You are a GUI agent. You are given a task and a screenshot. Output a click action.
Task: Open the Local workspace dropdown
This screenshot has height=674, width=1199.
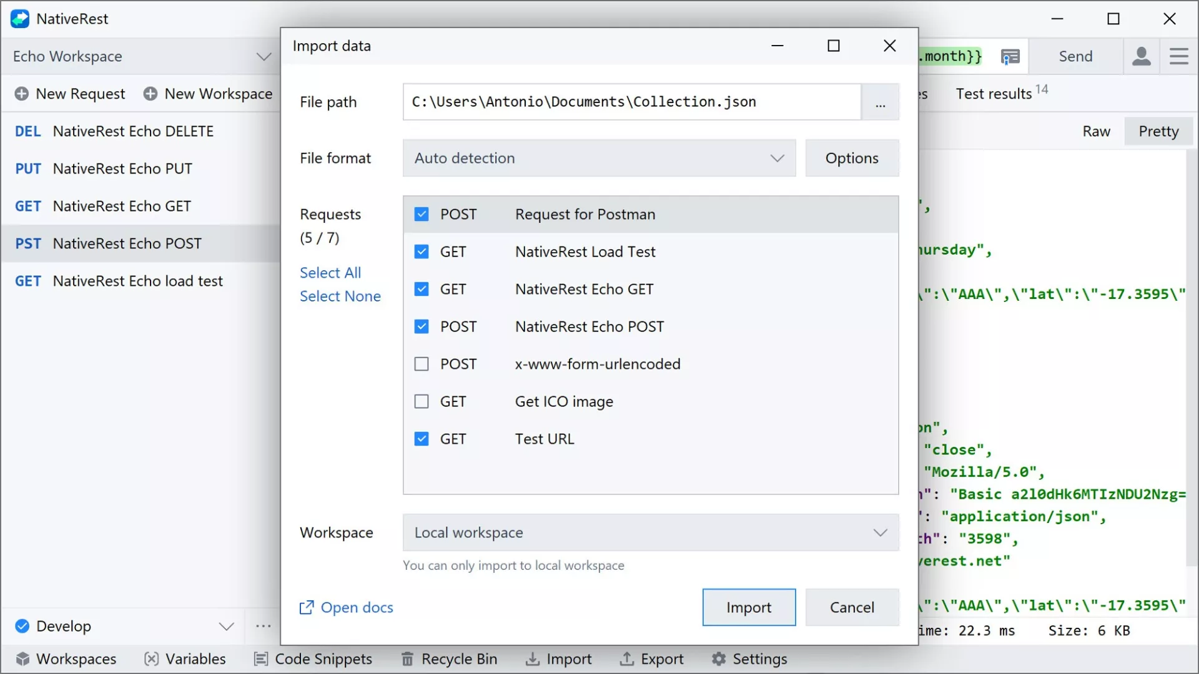click(x=650, y=533)
